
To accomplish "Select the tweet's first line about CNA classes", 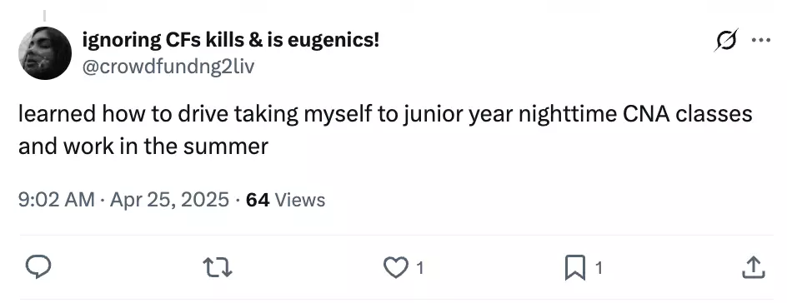I will click(385, 115).
